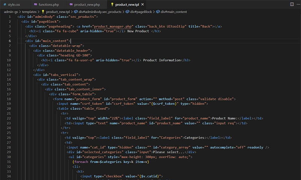
Task: Click line number 31 in the gutter
Action: 9,162
